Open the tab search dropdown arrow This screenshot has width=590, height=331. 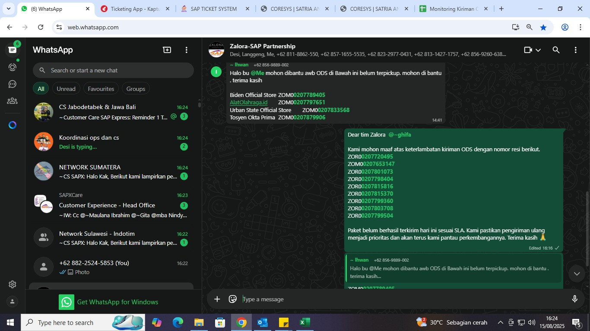tap(8, 9)
